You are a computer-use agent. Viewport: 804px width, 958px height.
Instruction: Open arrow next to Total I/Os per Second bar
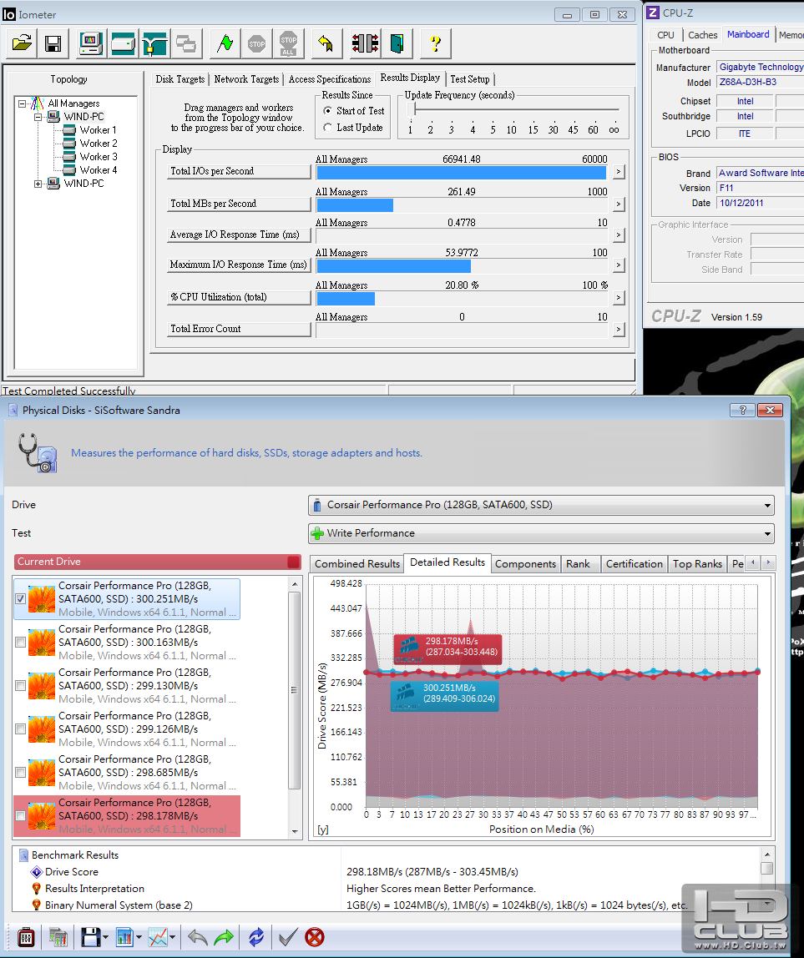[x=618, y=172]
